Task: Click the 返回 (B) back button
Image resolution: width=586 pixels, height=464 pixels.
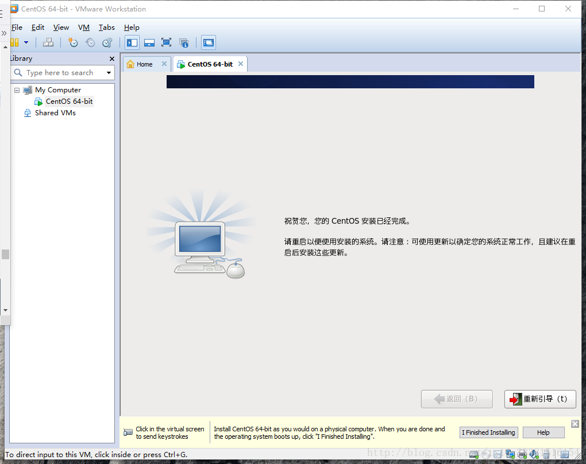Action: (x=457, y=399)
